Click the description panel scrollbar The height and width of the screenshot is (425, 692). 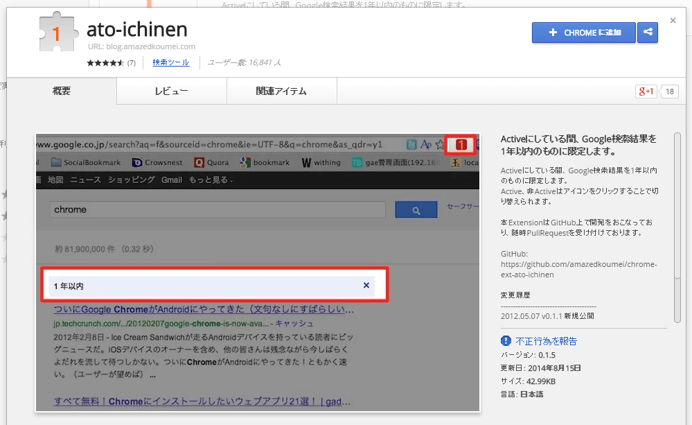point(677,227)
